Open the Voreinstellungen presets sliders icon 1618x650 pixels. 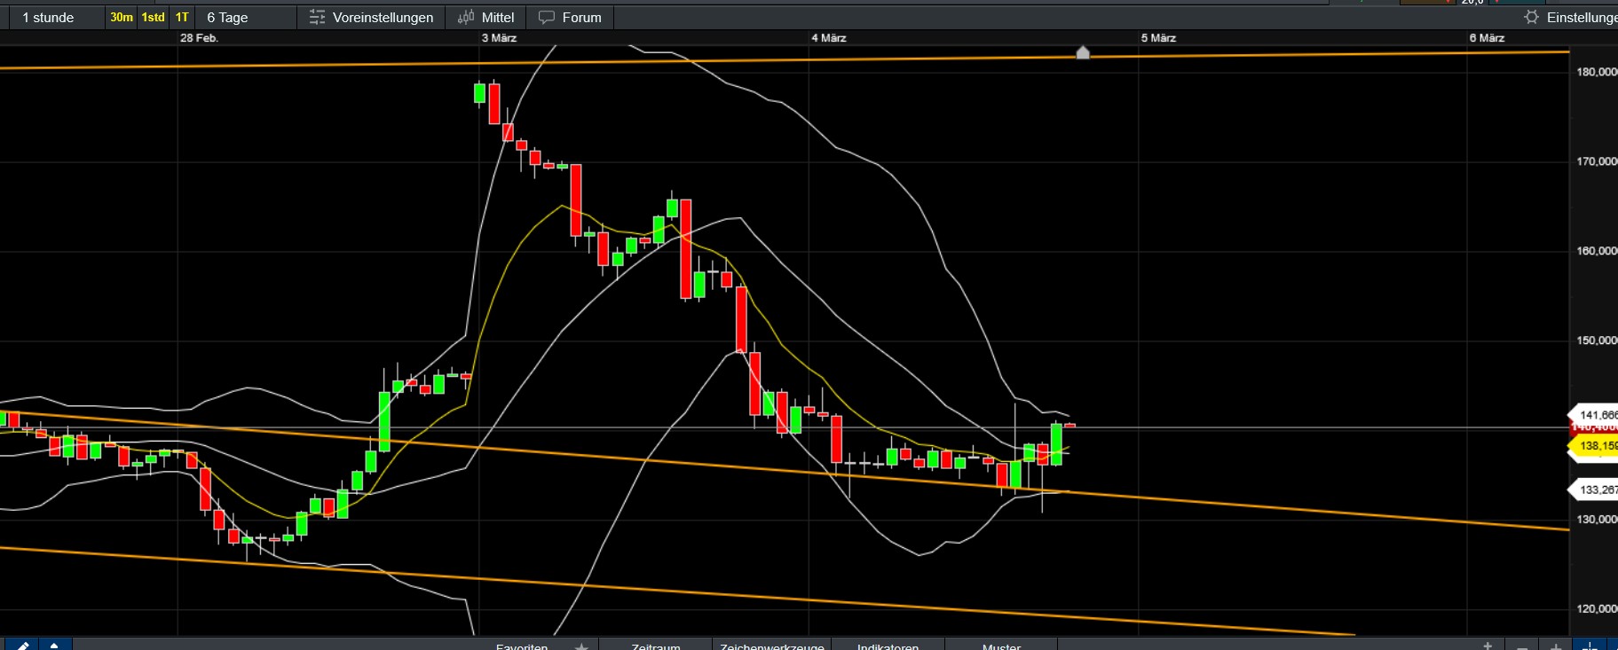pos(317,18)
